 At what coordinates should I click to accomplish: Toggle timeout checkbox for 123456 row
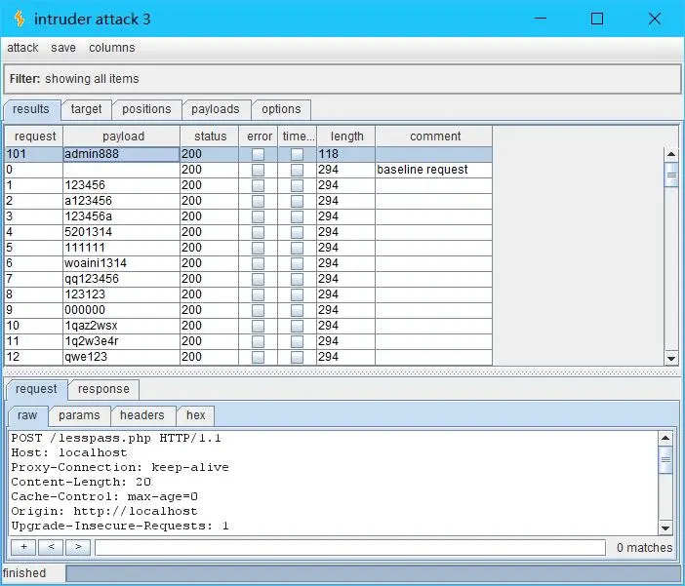297,185
